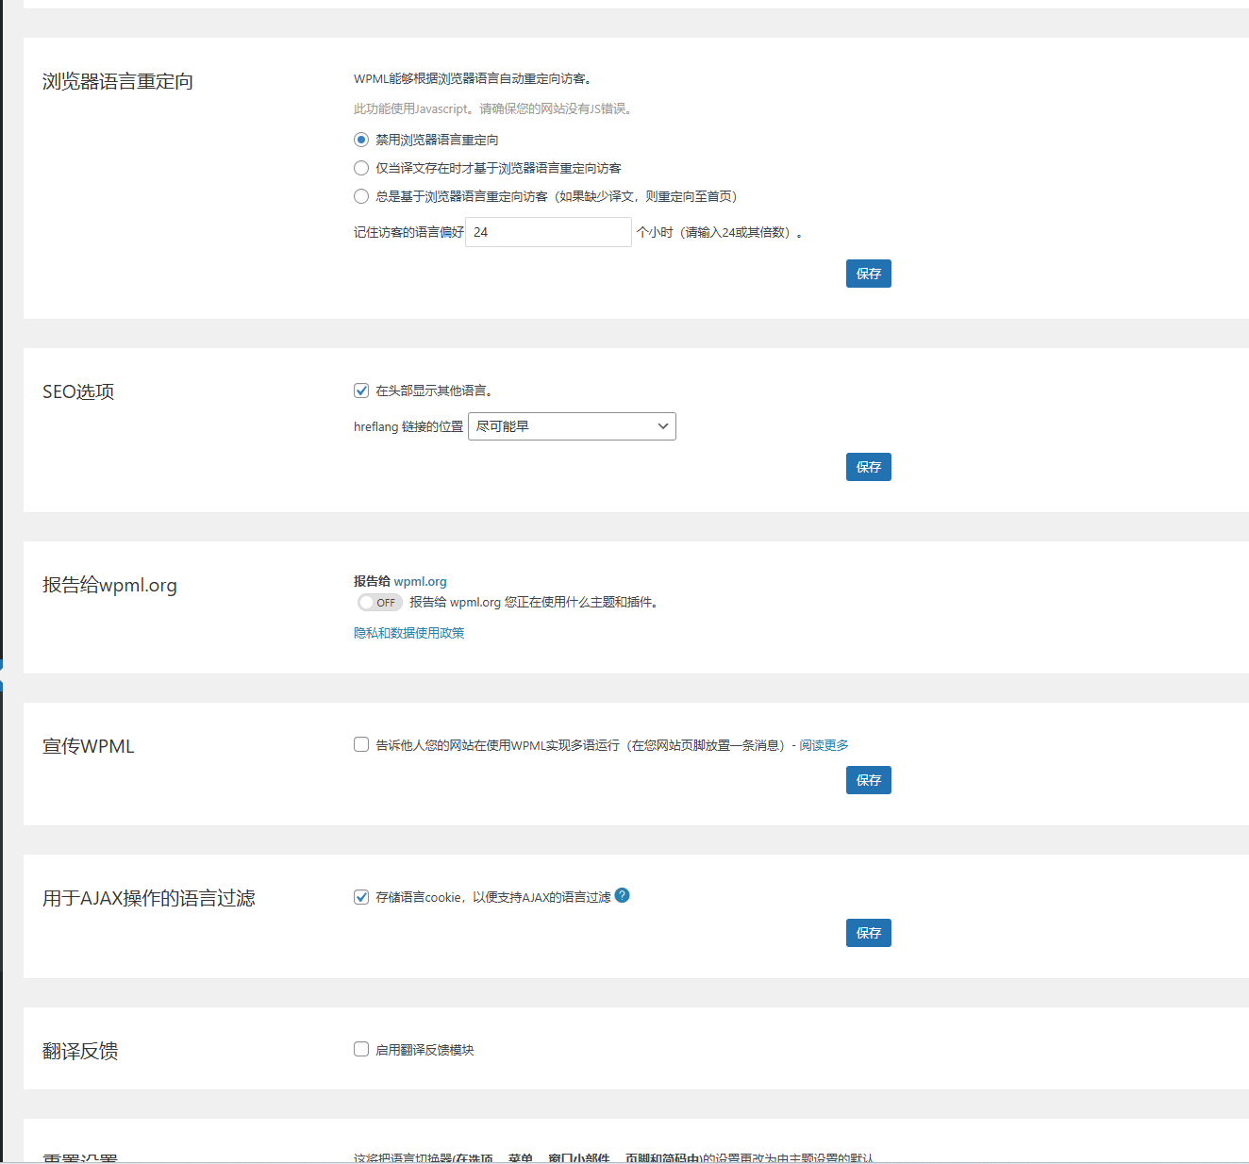The image size is (1249, 1164).
Task: Click the 翻译反馈 section title
Action: point(80,1051)
